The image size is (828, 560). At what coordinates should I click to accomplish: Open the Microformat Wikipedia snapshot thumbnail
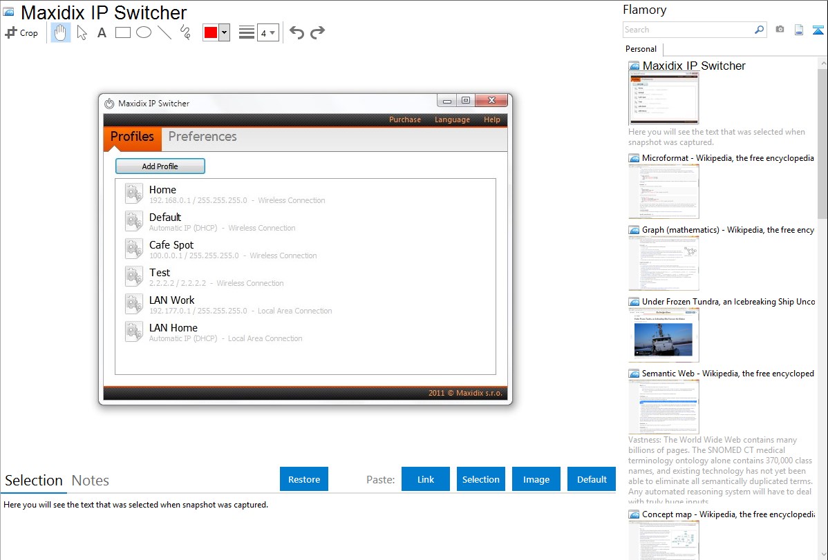tap(664, 191)
